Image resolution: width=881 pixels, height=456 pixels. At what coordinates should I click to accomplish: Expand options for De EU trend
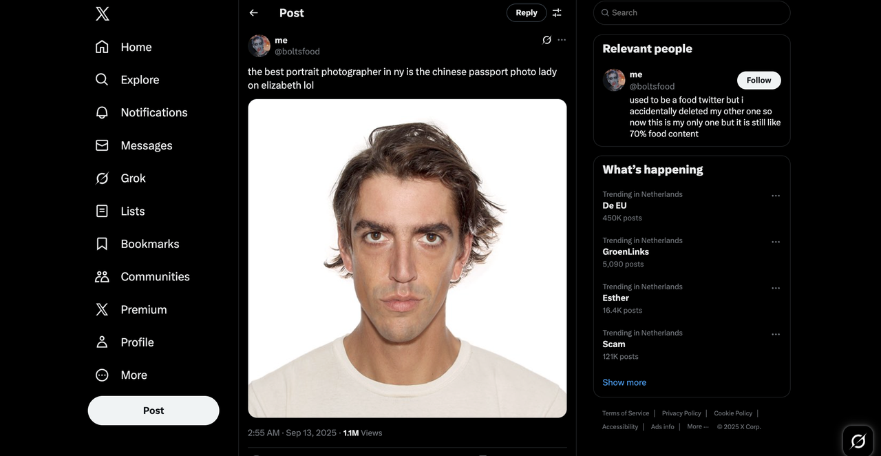pos(776,196)
